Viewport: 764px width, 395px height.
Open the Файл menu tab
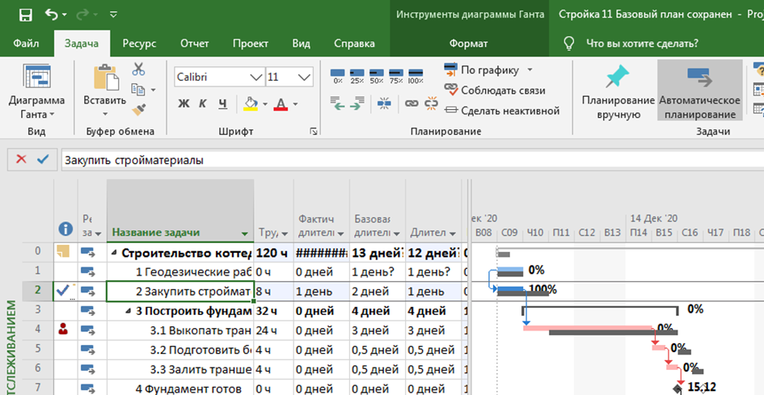pyautogui.click(x=27, y=44)
